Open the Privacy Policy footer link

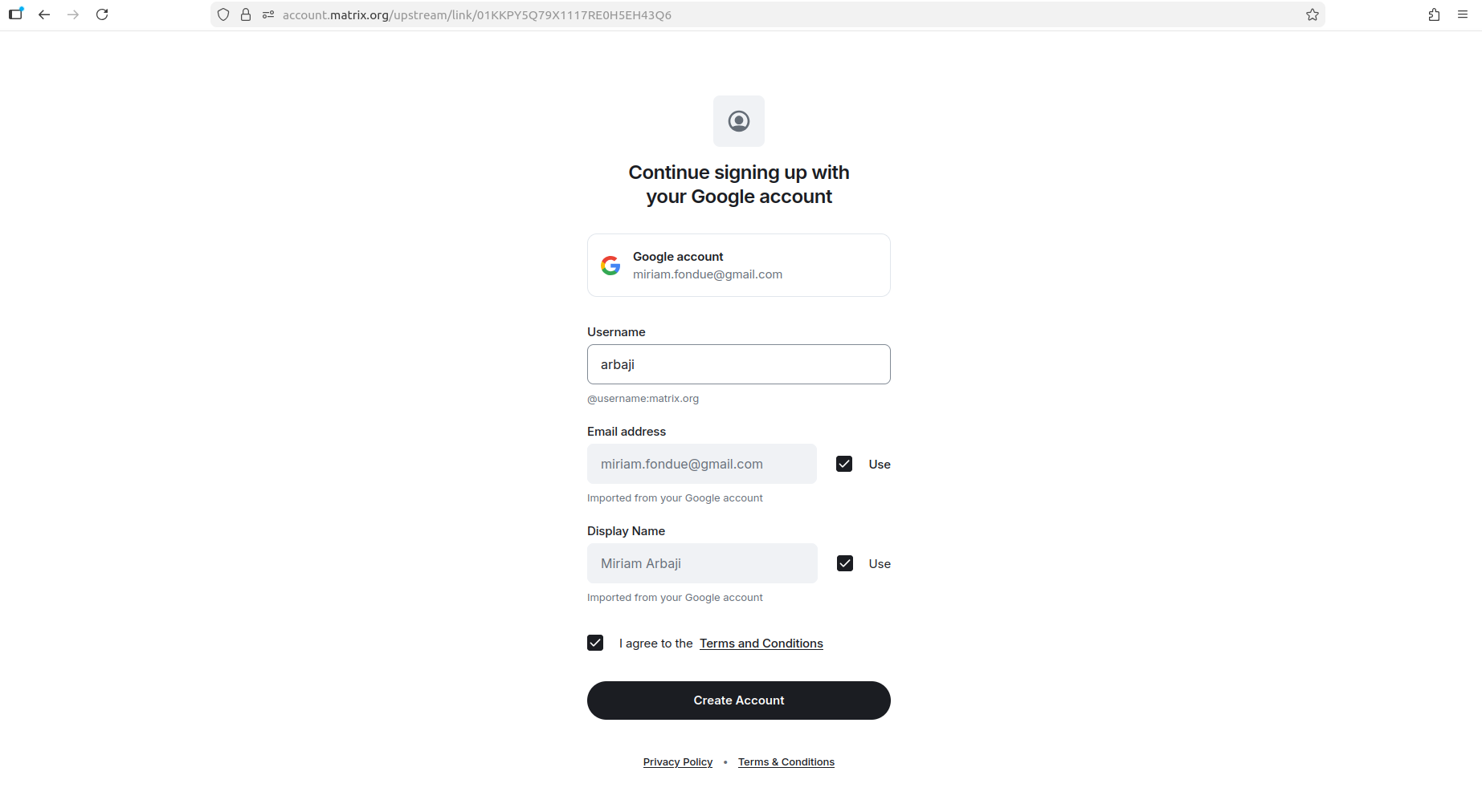(x=678, y=762)
